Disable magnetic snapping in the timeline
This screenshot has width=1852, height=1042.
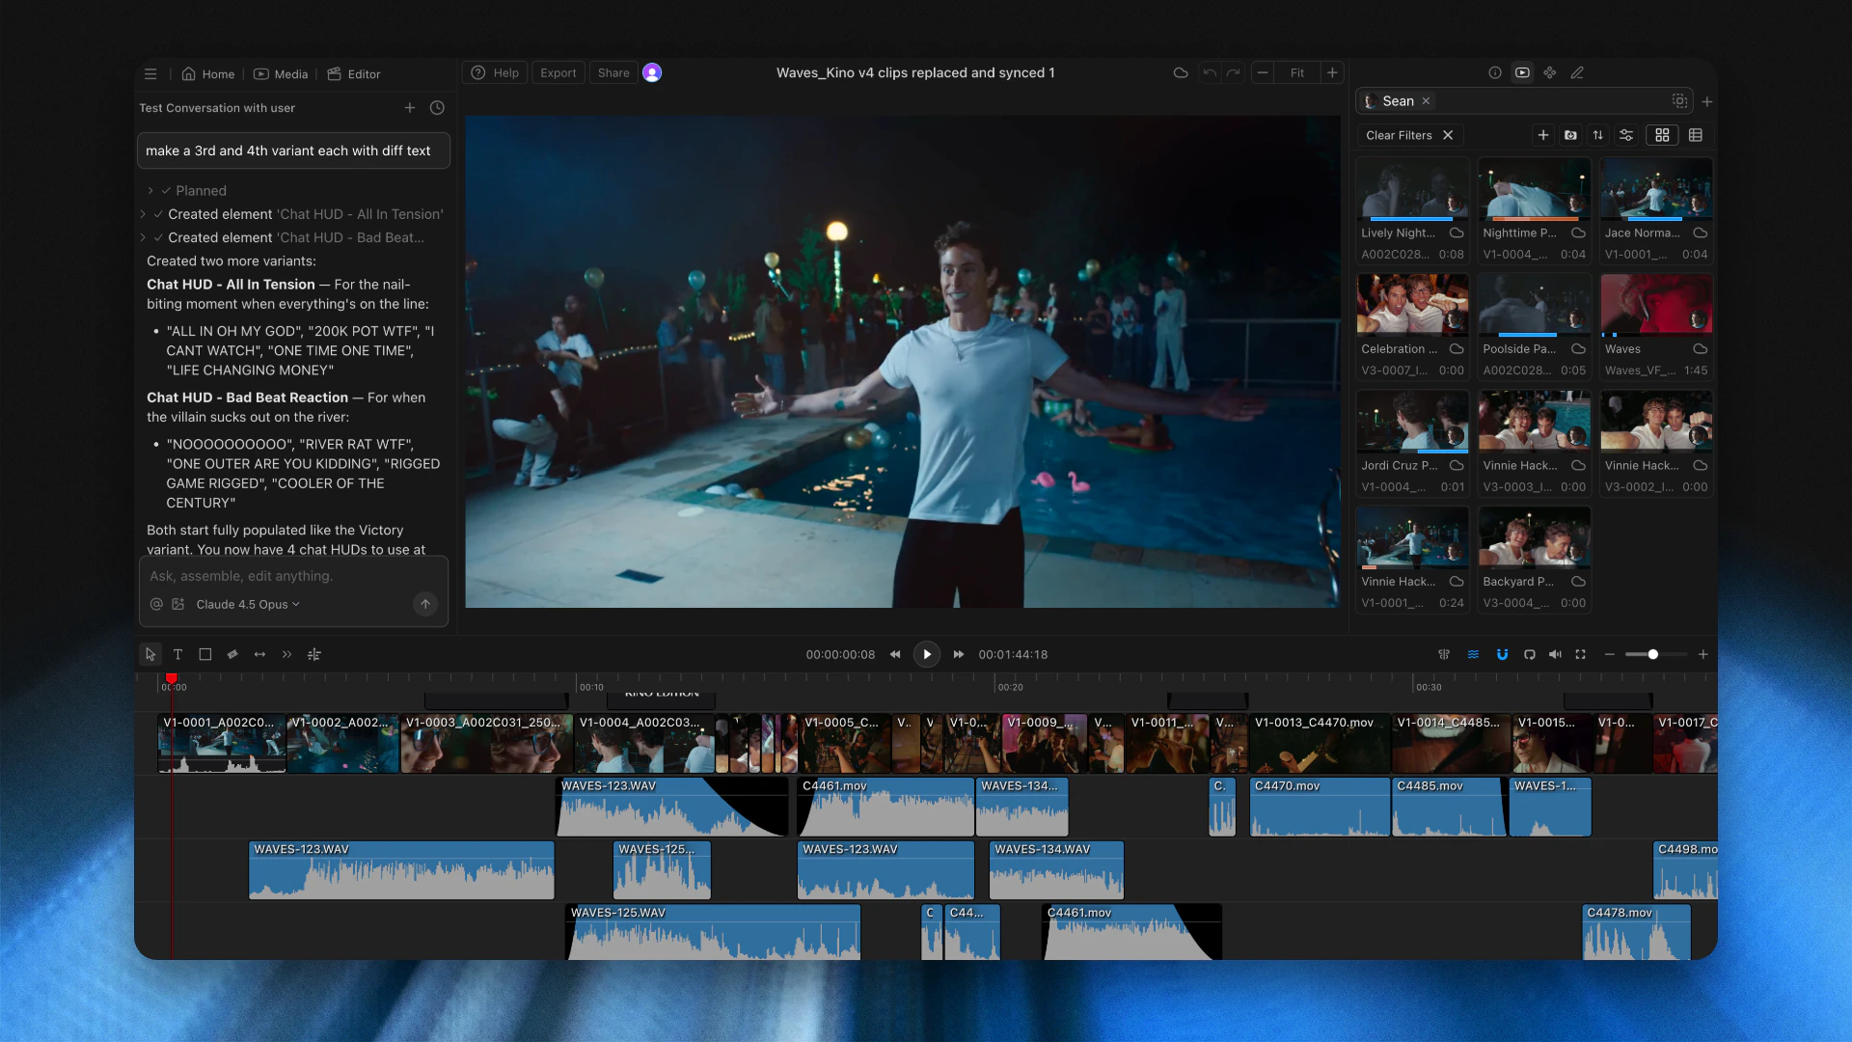click(x=1502, y=654)
